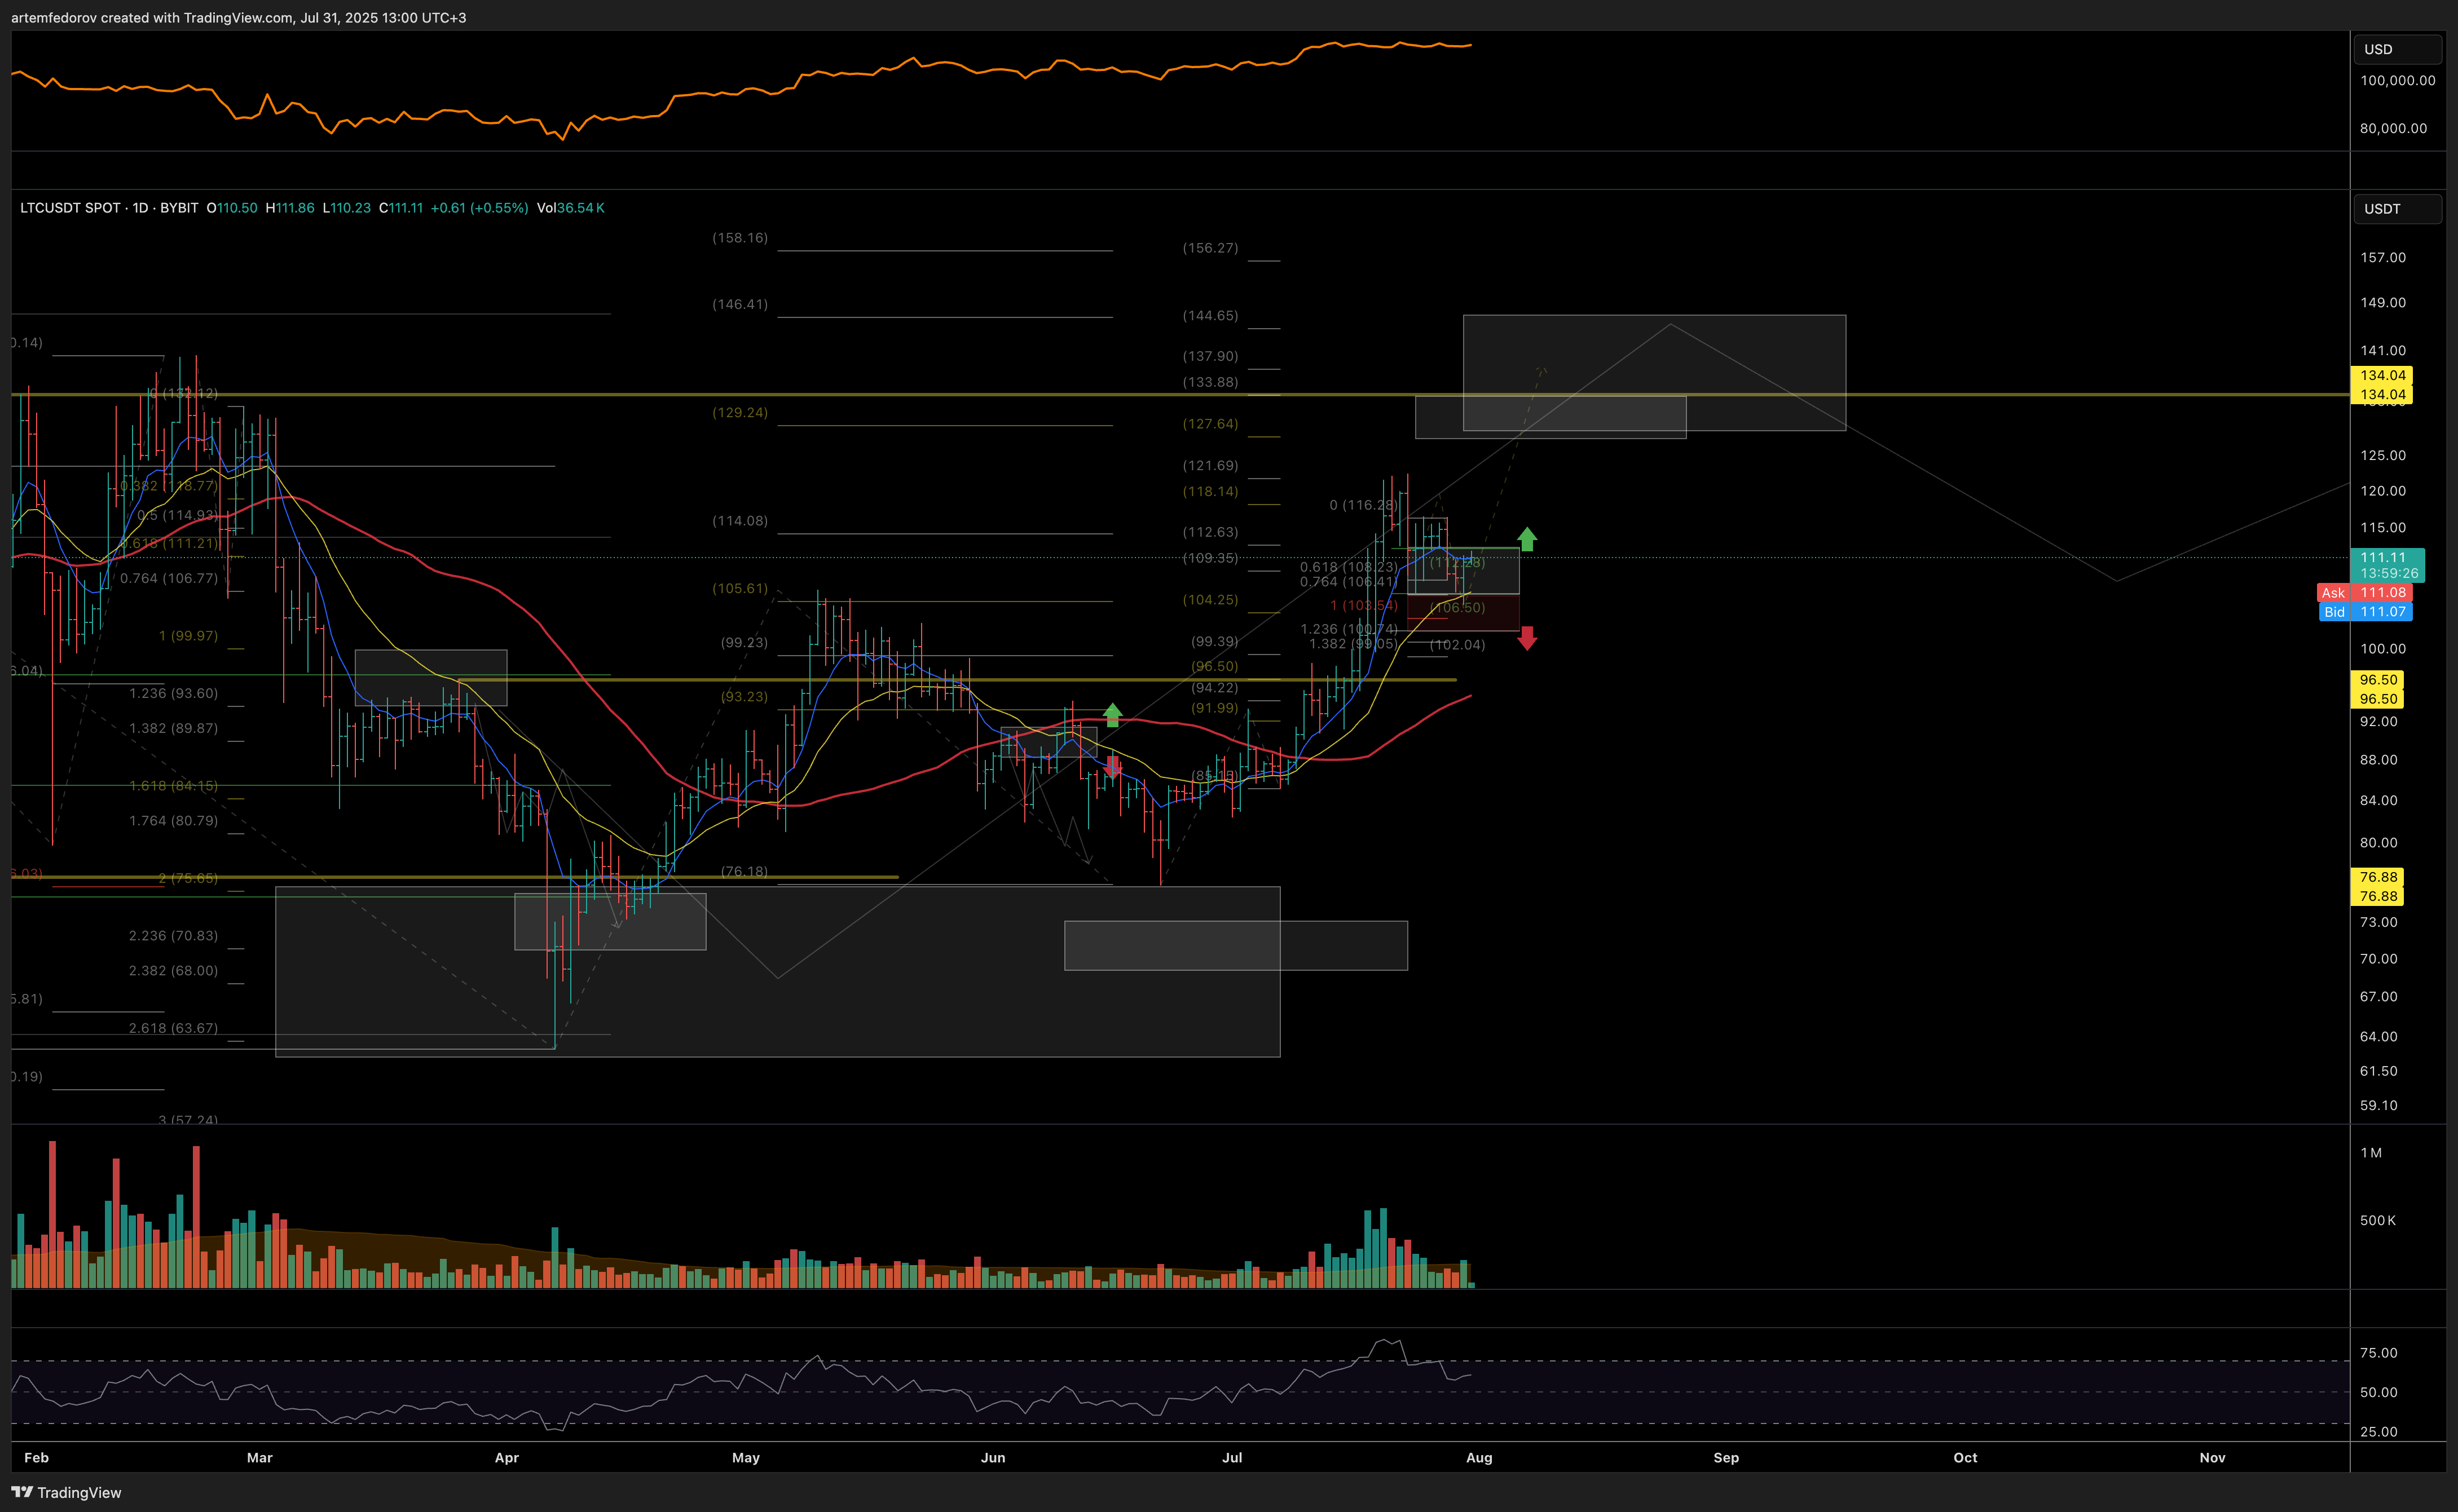Screen dimensions: 2458x1512
Task: Click the 500 K volume axis label
Action: [2377, 1220]
